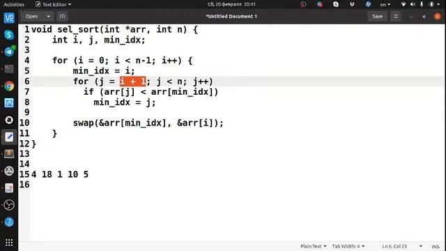The height and width of the screenshot is (251, 446).
Task: Open the battery indicator
Action: point(431,4)
